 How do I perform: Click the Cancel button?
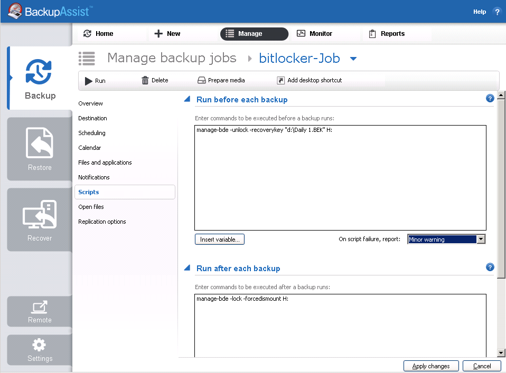482,366
